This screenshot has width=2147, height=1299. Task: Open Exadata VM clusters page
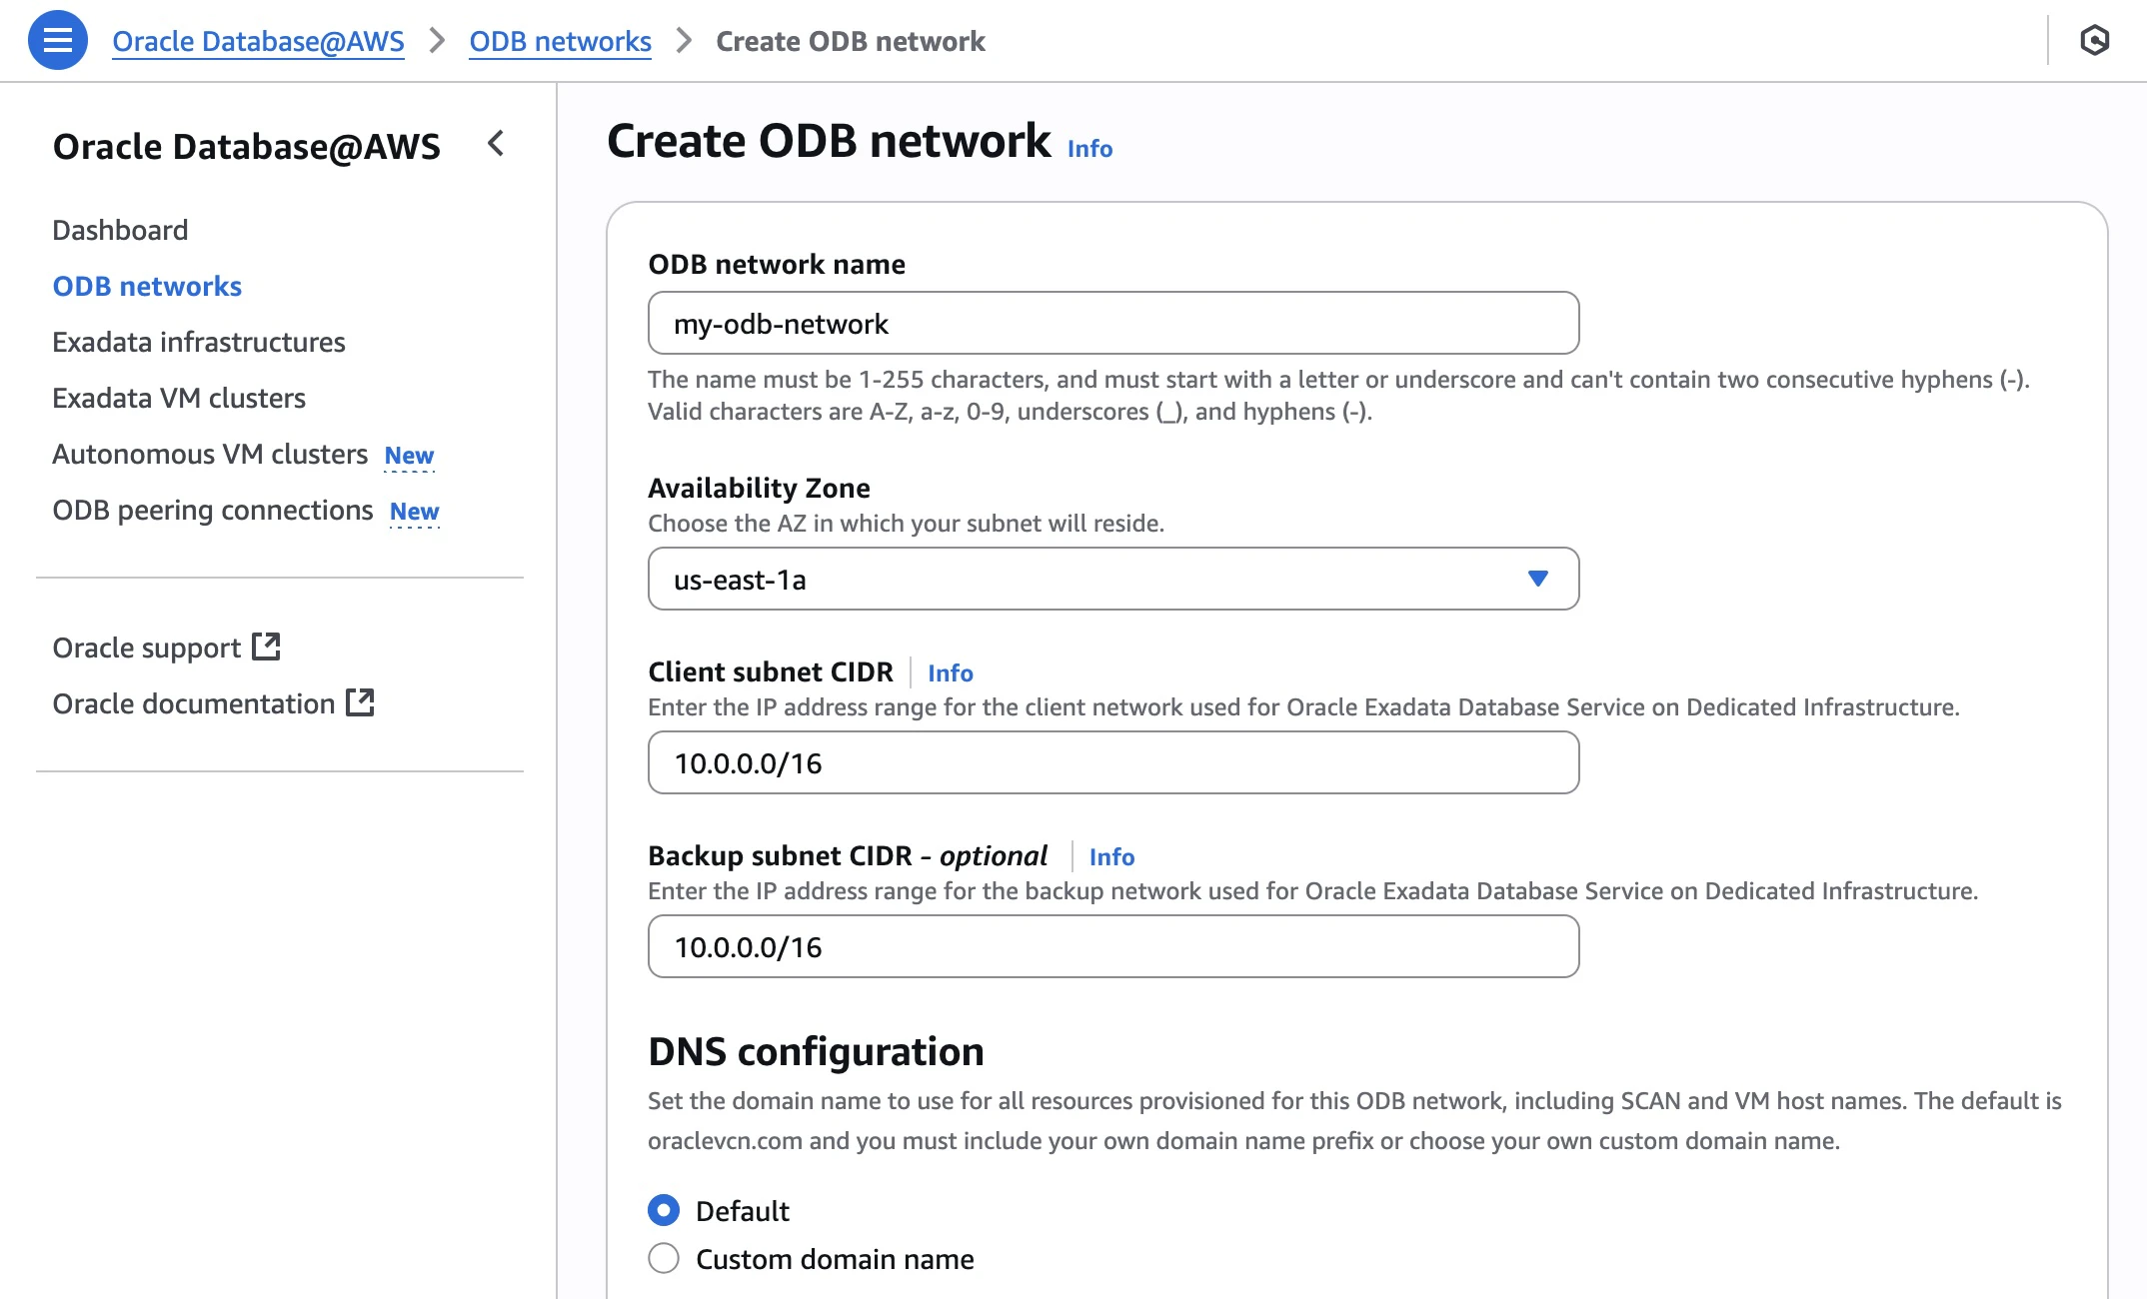179,398
